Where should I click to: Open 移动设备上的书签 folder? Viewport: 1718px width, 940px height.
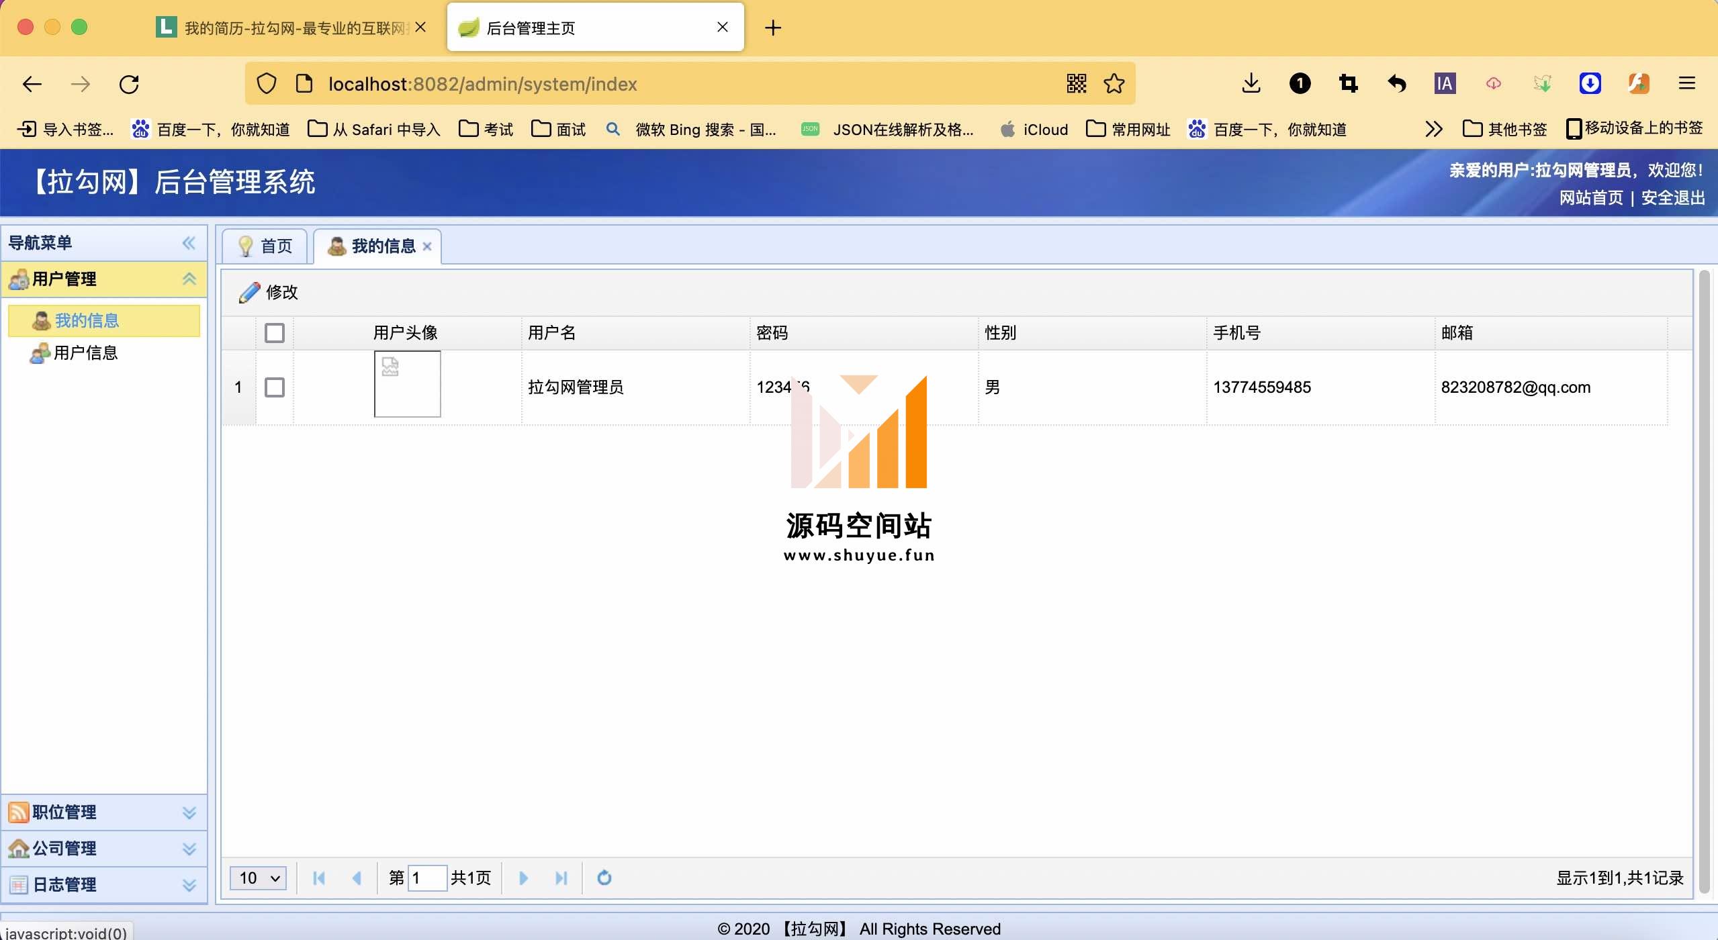tap(1635, 129)
